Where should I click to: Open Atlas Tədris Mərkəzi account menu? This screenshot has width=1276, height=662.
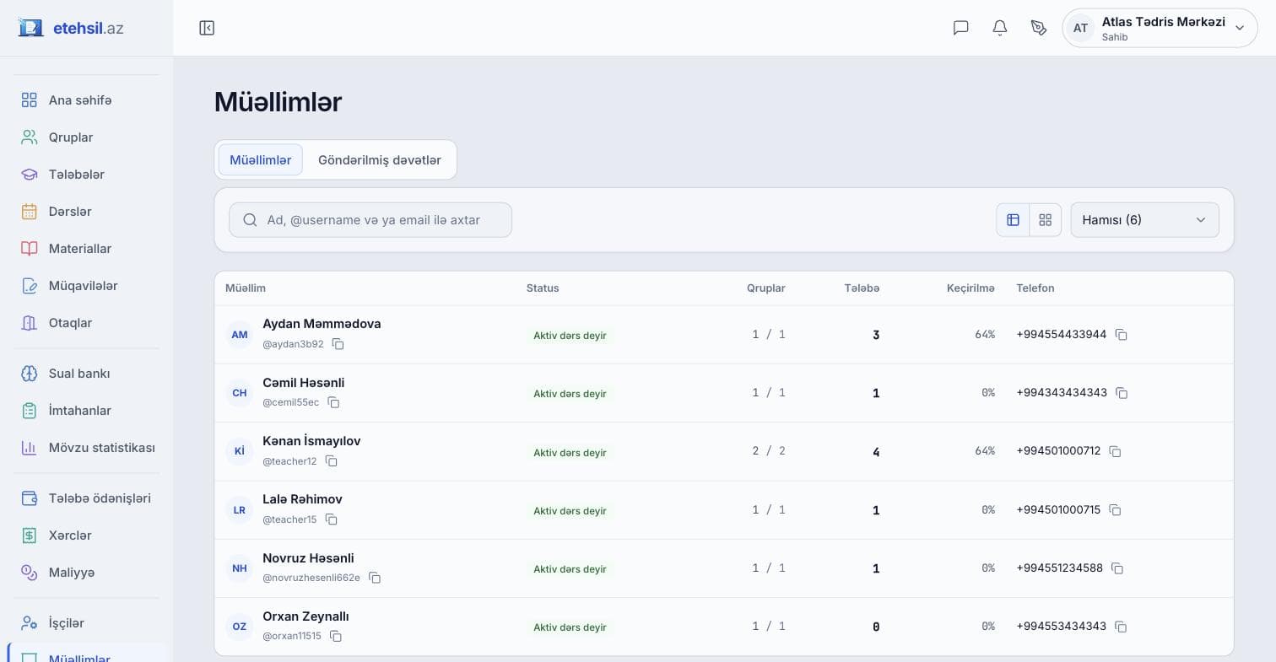(x=1160, y=28)
